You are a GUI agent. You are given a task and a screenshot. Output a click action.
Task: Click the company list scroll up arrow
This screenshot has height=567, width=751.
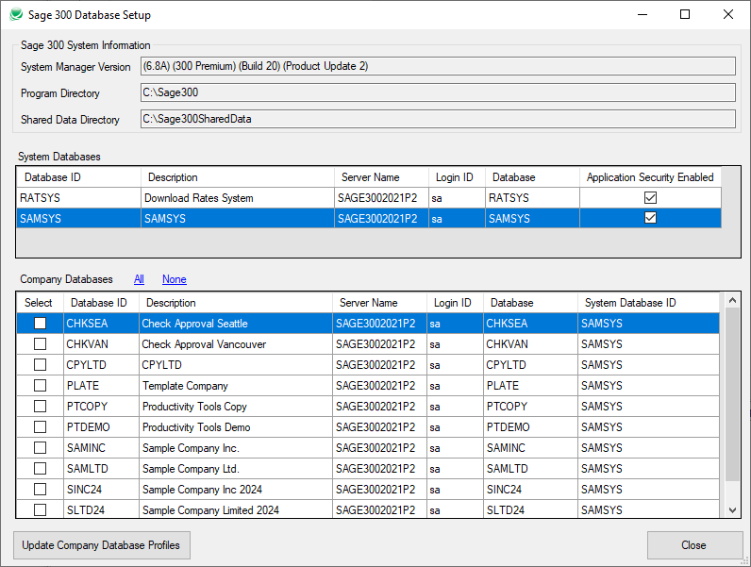(732, 300)
